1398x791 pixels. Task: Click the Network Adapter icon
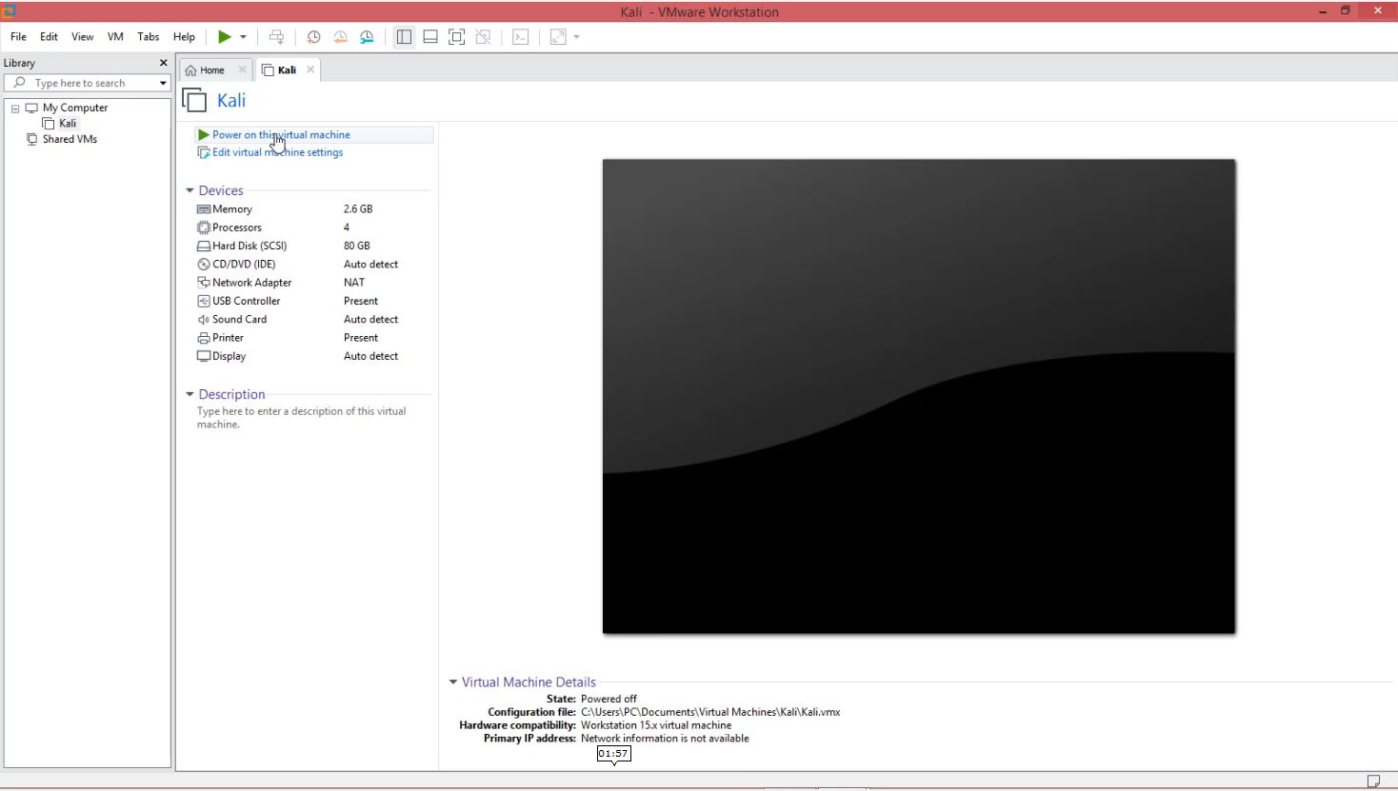coord(203,283)
